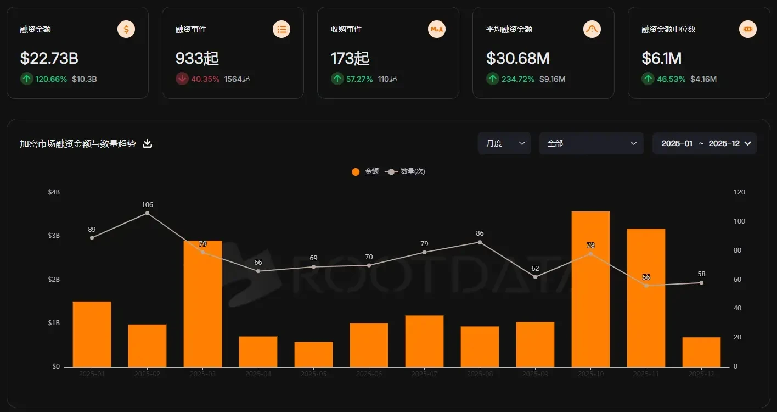Select the M&A icon on the 收购事件 card
Image resolution: width=777 pixels, height=412 pixels.
pyautogui.click(x=437, y=29)
